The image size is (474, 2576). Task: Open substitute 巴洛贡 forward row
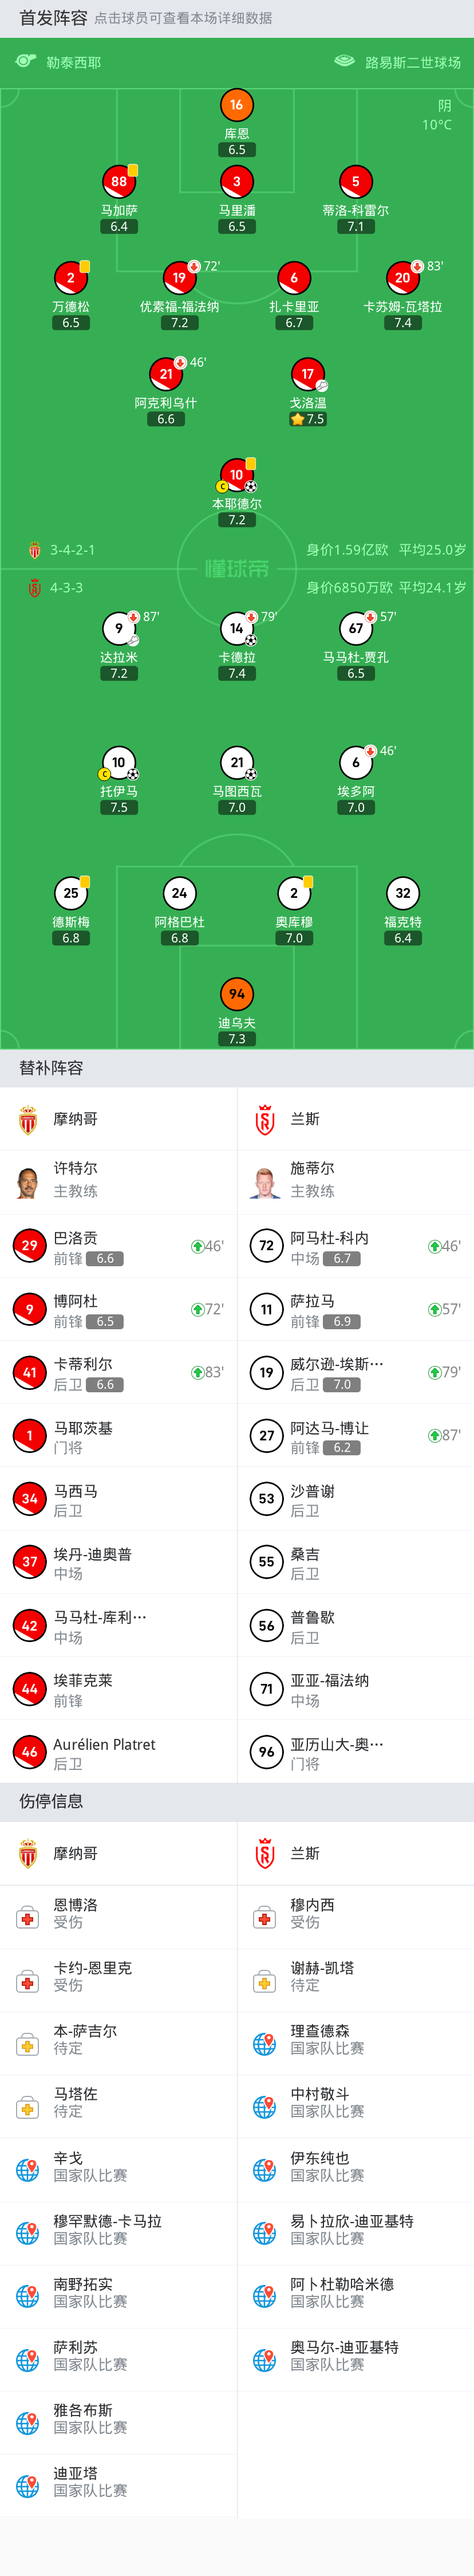pyautogui.click(x=118, y=1246)
